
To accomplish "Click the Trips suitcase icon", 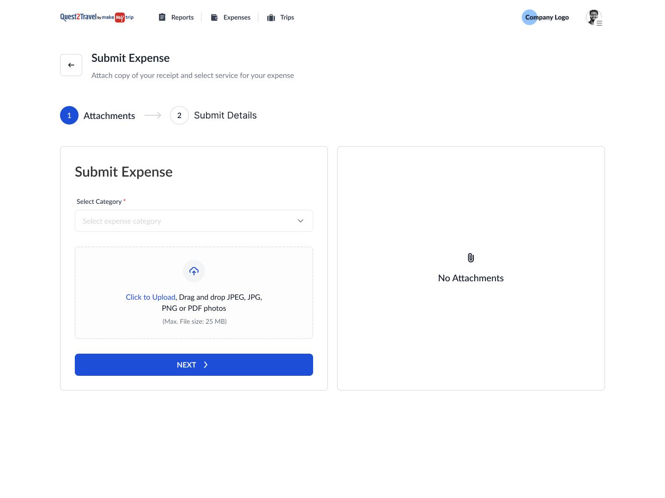I will 271,18.
